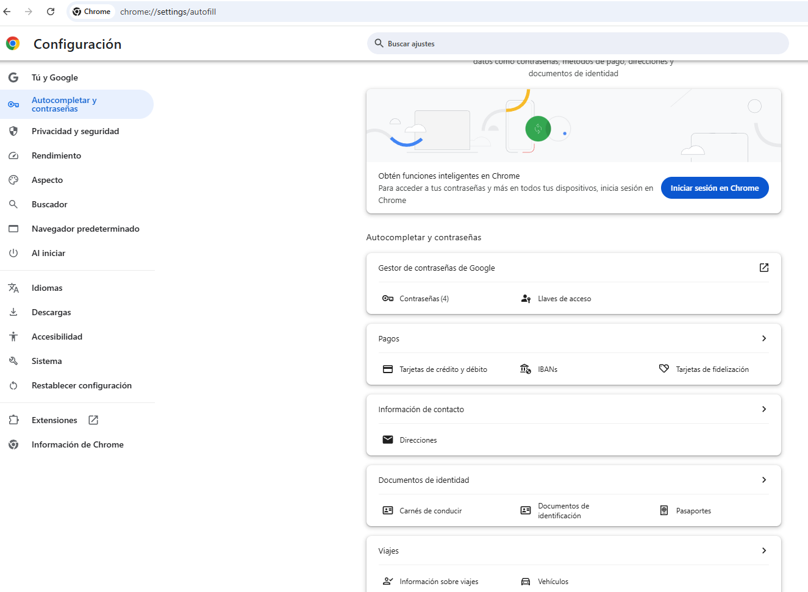Screen dimensions: 808x592
Task: Click the key icon for Autocompletar y contraseñas
Action: pyautogui.click(x=13, y=104)
